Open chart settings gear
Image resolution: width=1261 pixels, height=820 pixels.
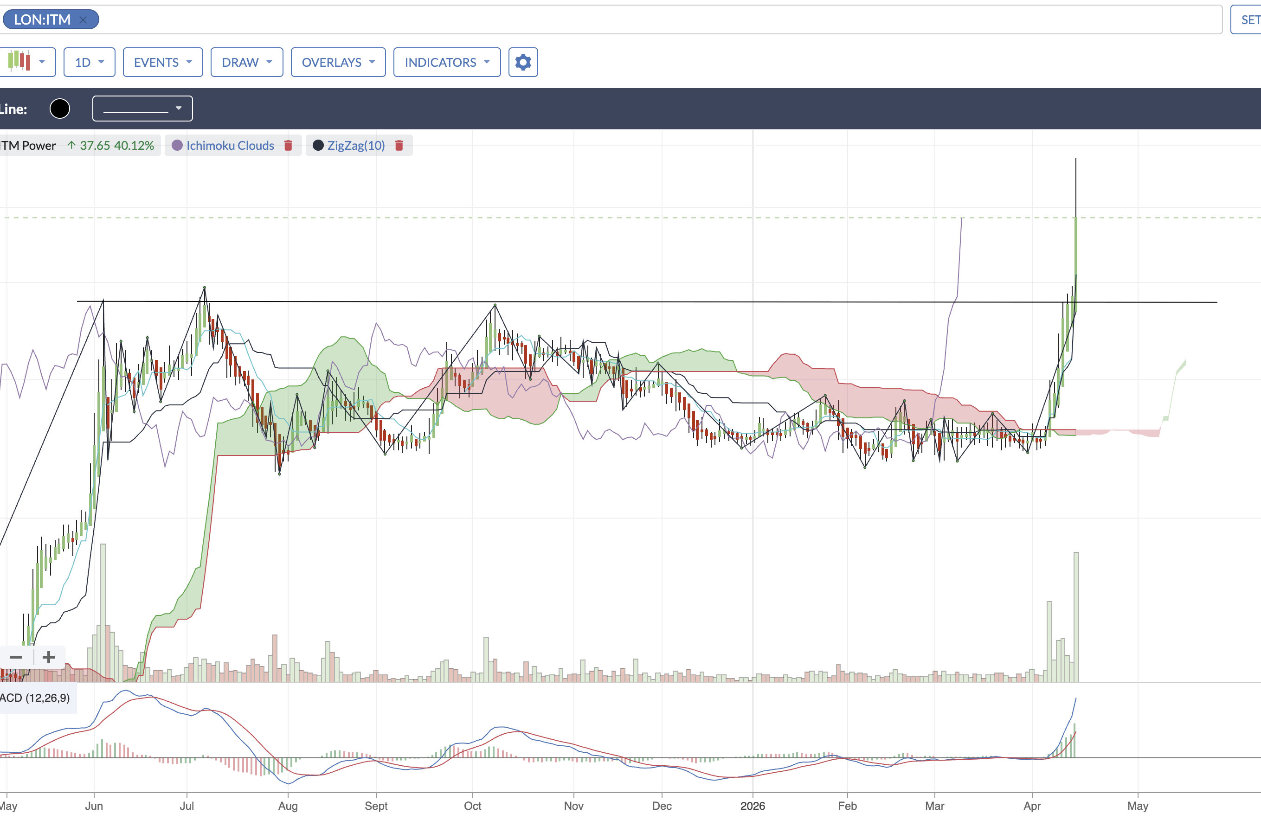(x=523, y=62)
